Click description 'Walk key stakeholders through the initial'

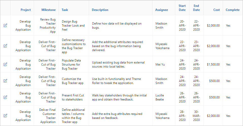pos(119,97)
